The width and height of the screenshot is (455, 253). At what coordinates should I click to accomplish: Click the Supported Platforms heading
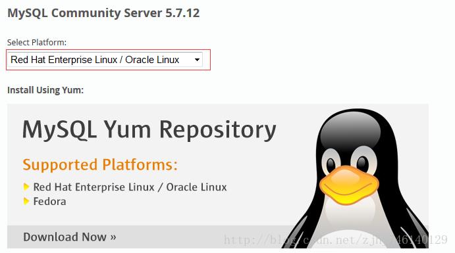(x=100, y=164)
